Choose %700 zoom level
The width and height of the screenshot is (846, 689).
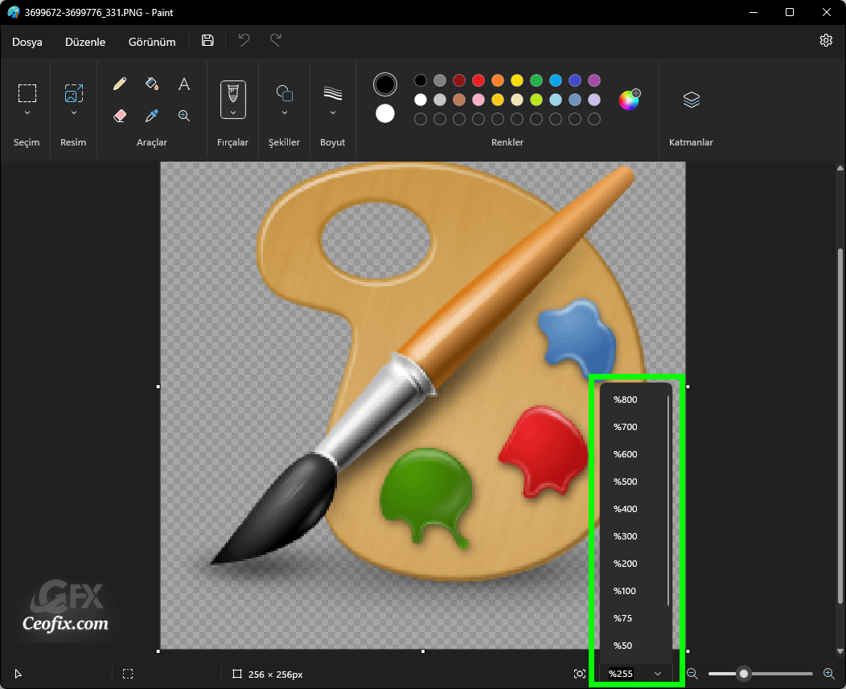pos(634,427)
